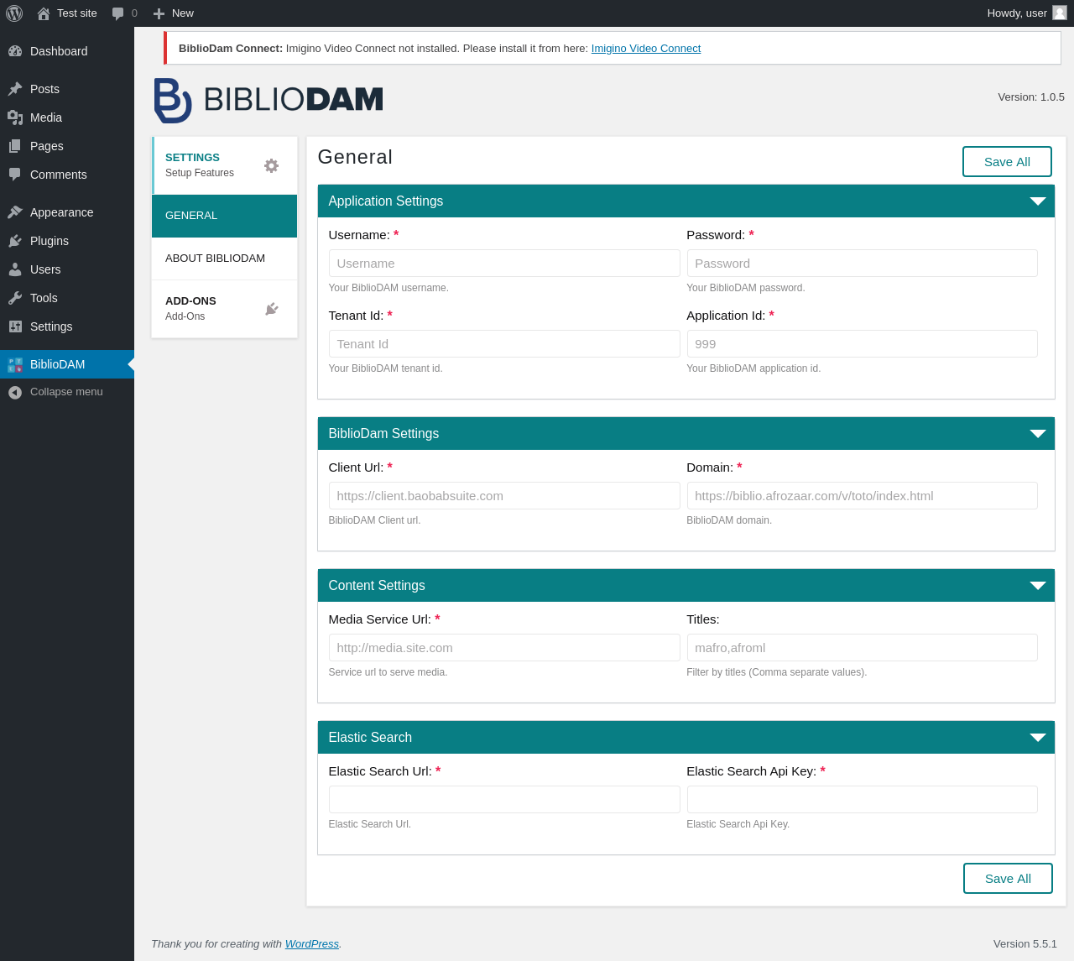
Task: Click the Domain input field
Action: (863, 496)
